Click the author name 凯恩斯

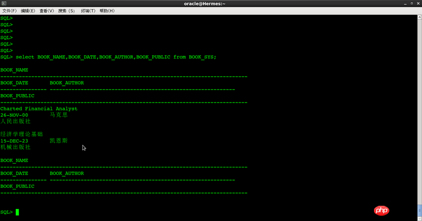(59, 140)
